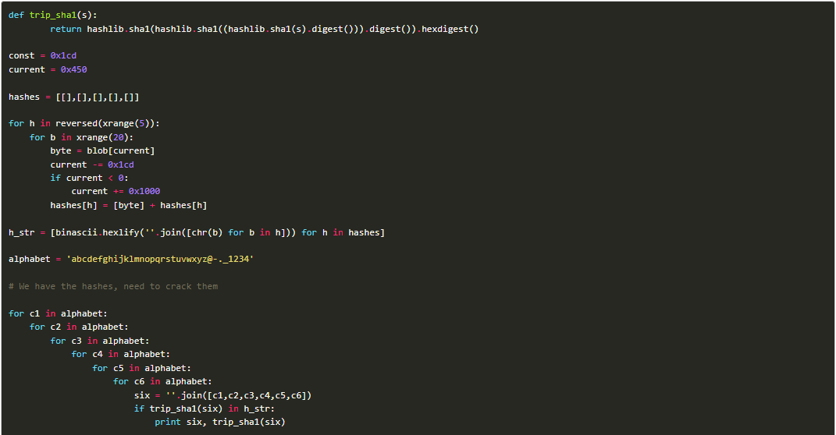This screenshot has height=435, width=836.
Task: Click the six = ''.join assignment line
Action: 222,395
